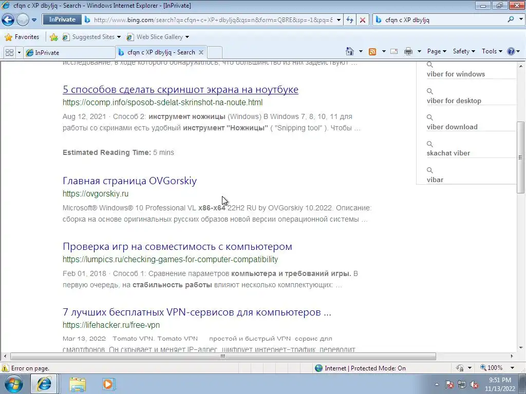Switch to the InPrivate tab
Screen dimensions: 526x394
pyautogui.click(x=69, y=53)
